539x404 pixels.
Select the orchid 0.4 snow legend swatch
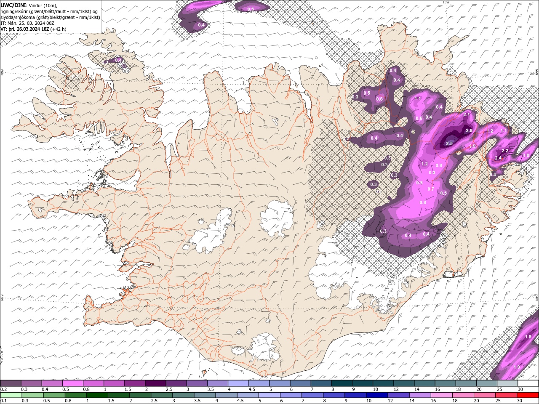pos(52,383)
